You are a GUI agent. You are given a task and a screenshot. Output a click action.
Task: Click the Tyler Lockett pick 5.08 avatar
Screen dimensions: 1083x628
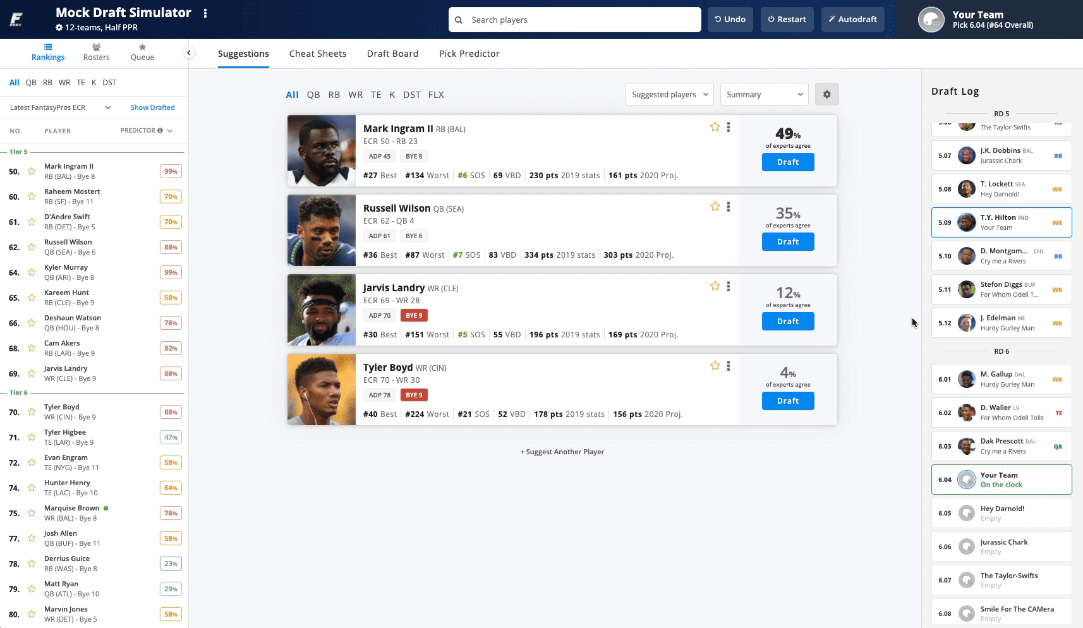(x=966, y=189)
